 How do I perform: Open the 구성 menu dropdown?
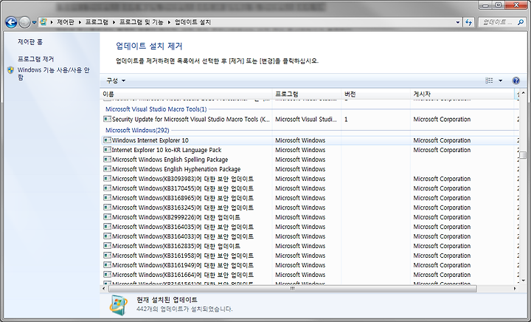tap(116, 80)
